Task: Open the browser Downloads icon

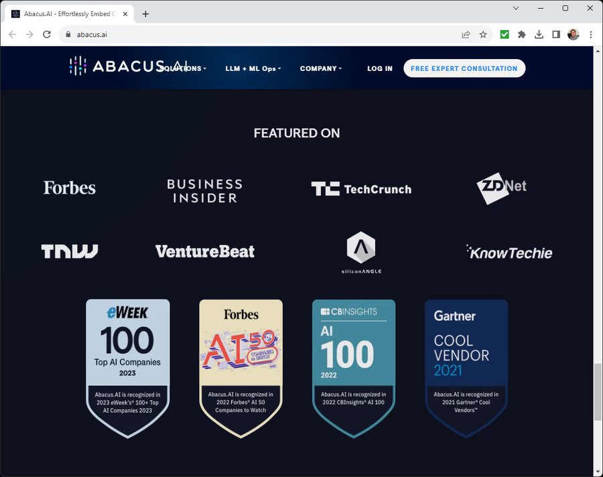Action: tap(539, 35)
